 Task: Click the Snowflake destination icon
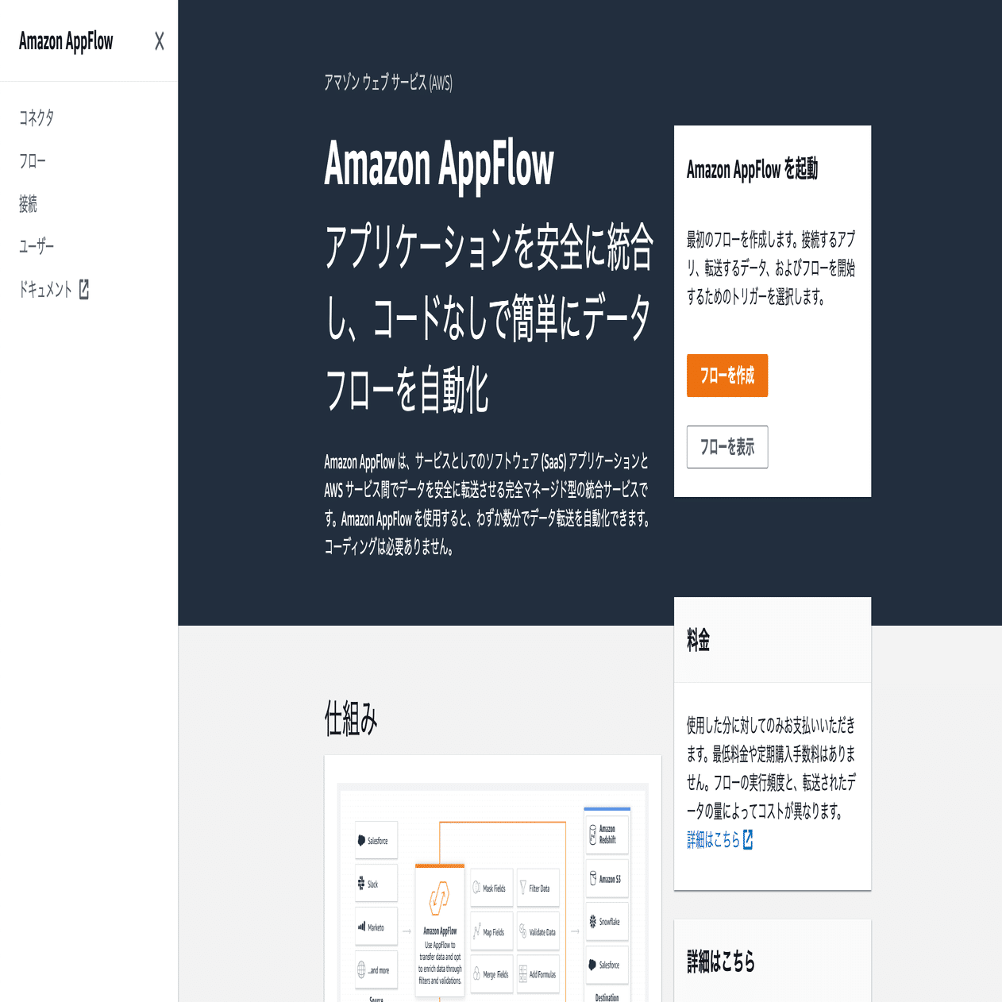click(x=593, y=922)
